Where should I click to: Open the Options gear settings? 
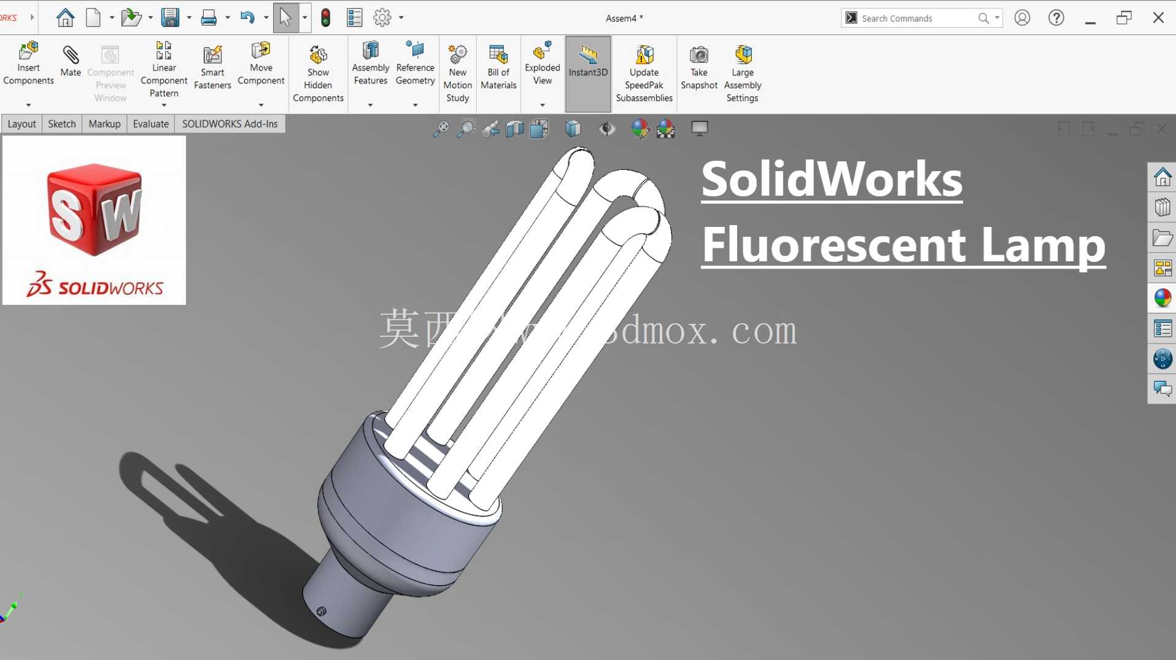coord(382,18)
